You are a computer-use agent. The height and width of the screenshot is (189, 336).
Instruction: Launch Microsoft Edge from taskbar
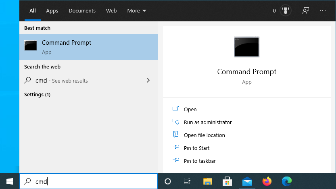[x=287, y=181]
